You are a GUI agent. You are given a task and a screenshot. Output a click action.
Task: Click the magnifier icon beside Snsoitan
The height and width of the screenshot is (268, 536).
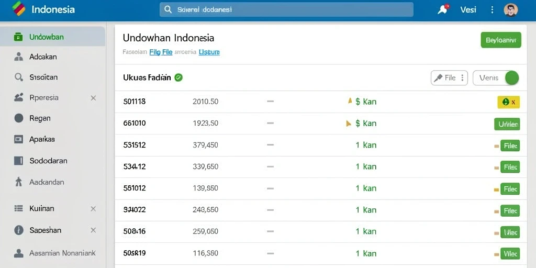18,77
